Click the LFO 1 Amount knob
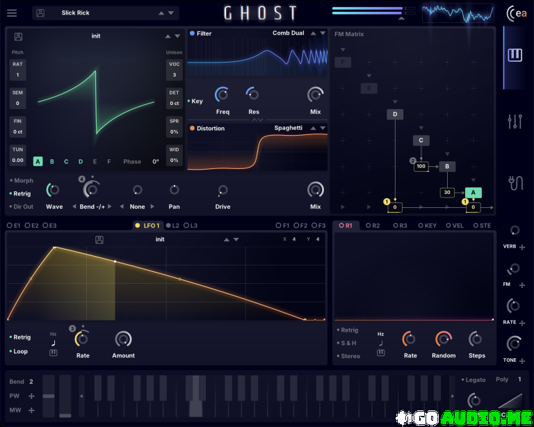 click(123, 339)
